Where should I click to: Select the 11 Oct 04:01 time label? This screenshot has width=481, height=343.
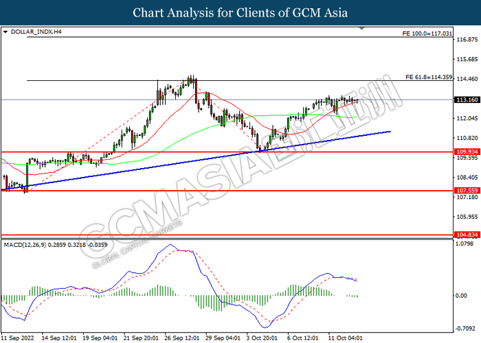(x=346, y=338)
